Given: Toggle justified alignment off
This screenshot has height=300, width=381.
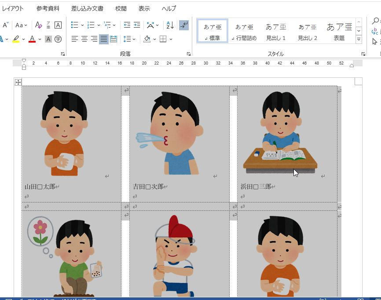Looking at the screenshot, I should [103, 40].
